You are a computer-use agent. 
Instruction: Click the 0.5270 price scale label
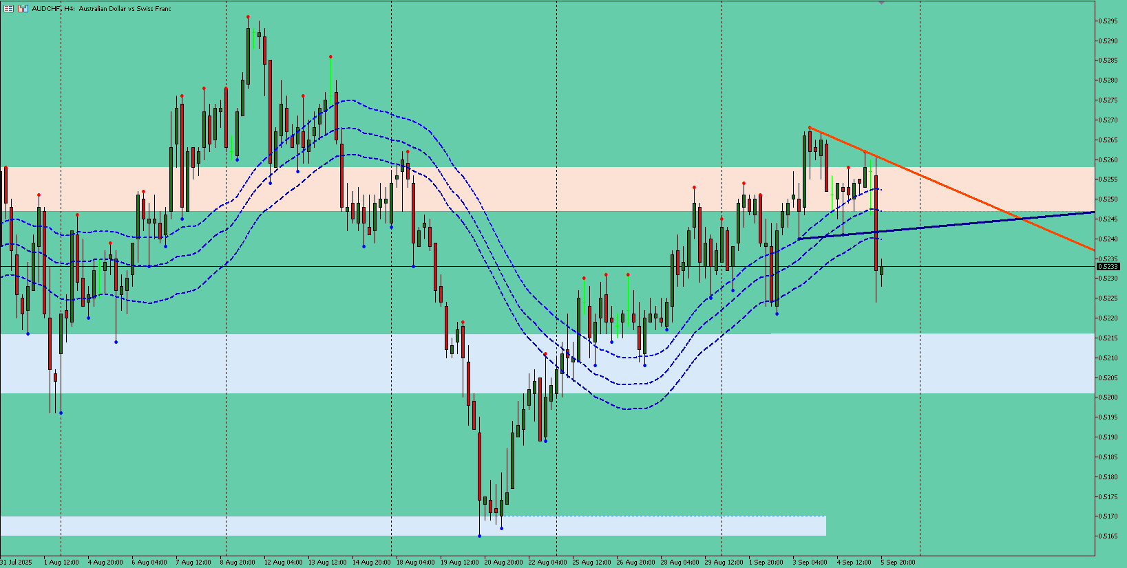pyautogui.click(x=1108, y=120)
